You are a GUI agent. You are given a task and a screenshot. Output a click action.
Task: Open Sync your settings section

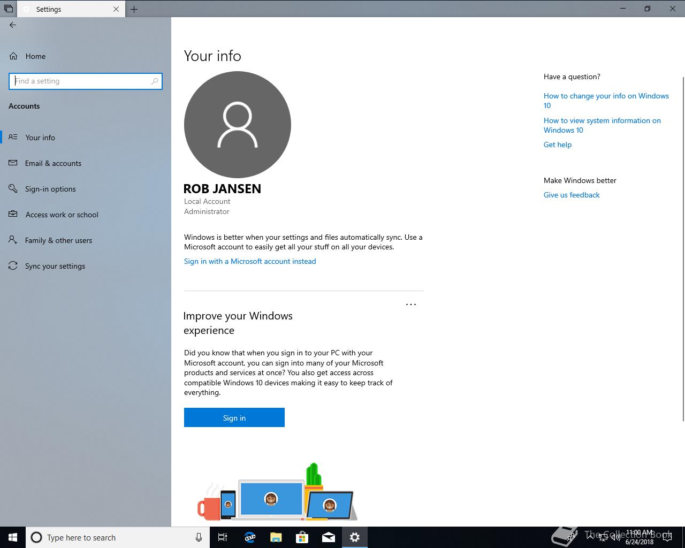(x=86, y=266)
